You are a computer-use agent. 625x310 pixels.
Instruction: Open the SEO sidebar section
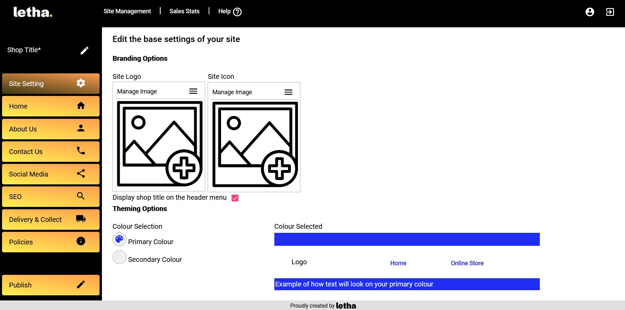pyautogui.click(x=51, y=197)
